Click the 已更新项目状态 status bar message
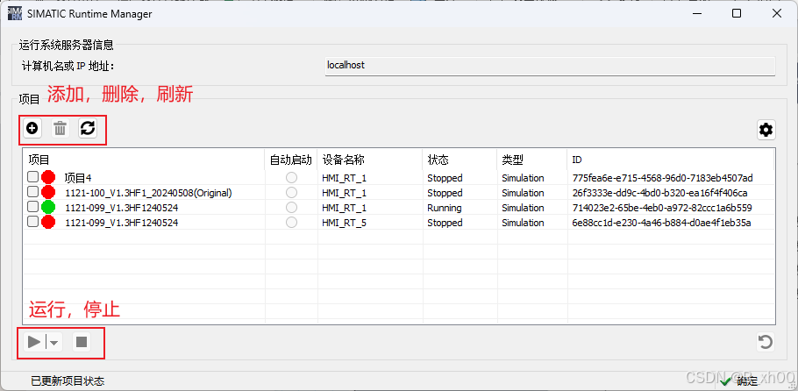 [68, 380]
